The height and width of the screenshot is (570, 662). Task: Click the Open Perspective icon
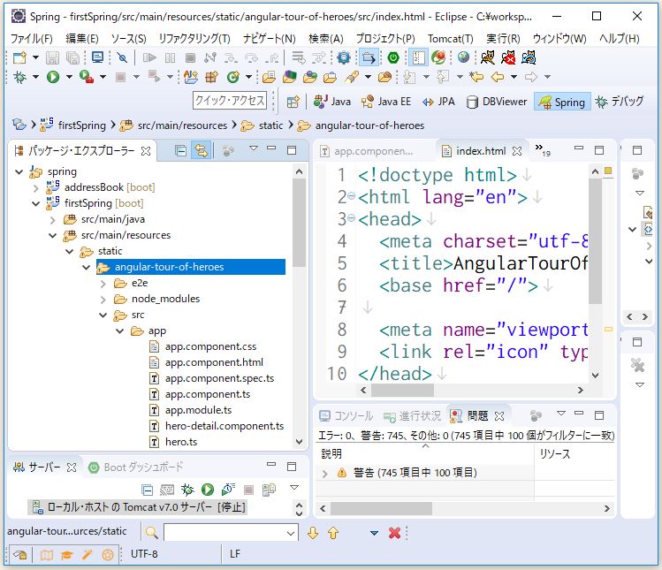coord(293,102)
